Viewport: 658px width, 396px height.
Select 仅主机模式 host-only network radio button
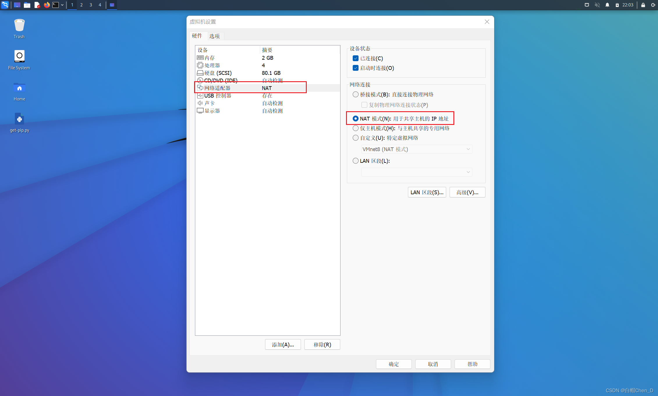(x=355, y=128)
